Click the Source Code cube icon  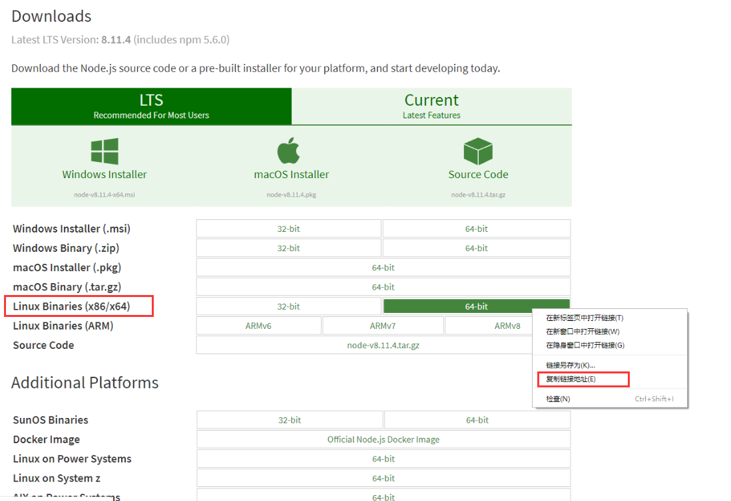(x=478, y=151)
